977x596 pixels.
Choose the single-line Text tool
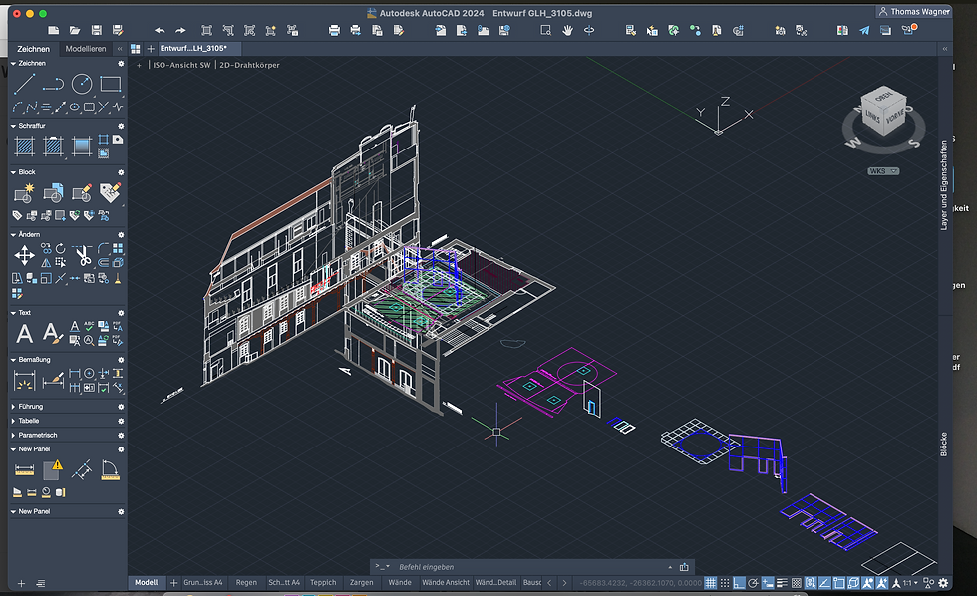click(24, 334)
